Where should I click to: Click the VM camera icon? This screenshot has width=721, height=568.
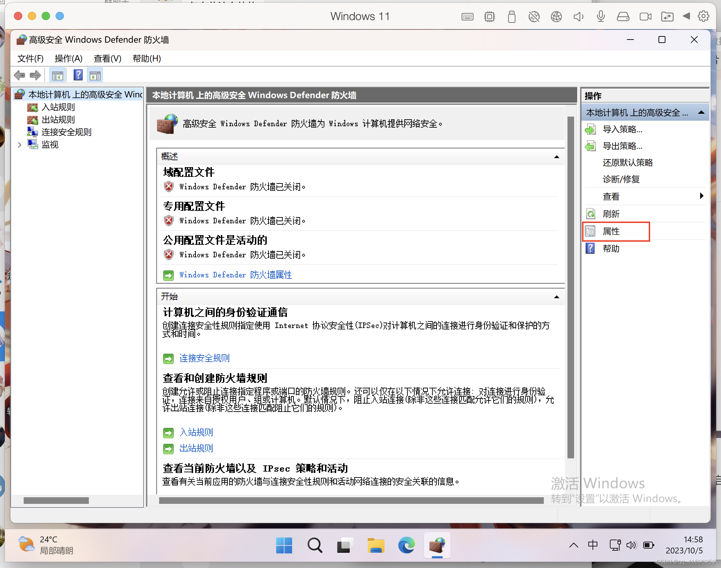(x=645, y=16)
